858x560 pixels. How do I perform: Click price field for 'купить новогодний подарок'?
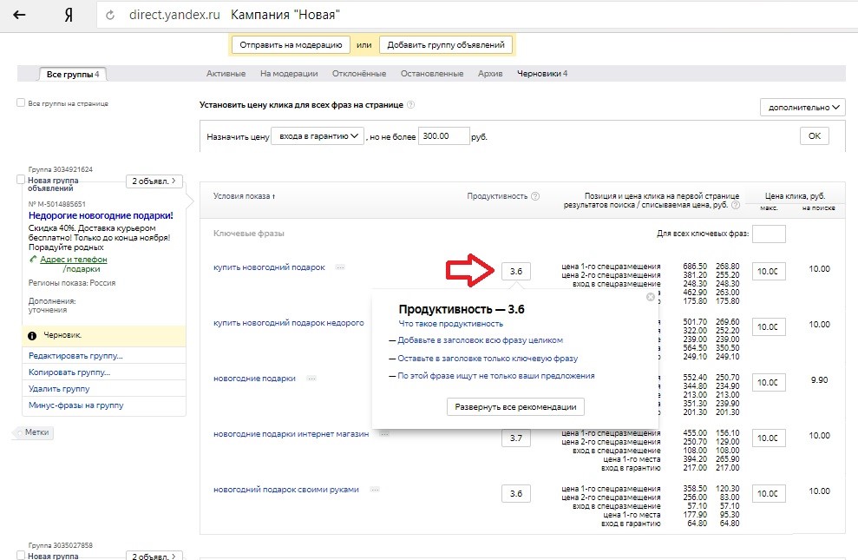coord(769,271)
